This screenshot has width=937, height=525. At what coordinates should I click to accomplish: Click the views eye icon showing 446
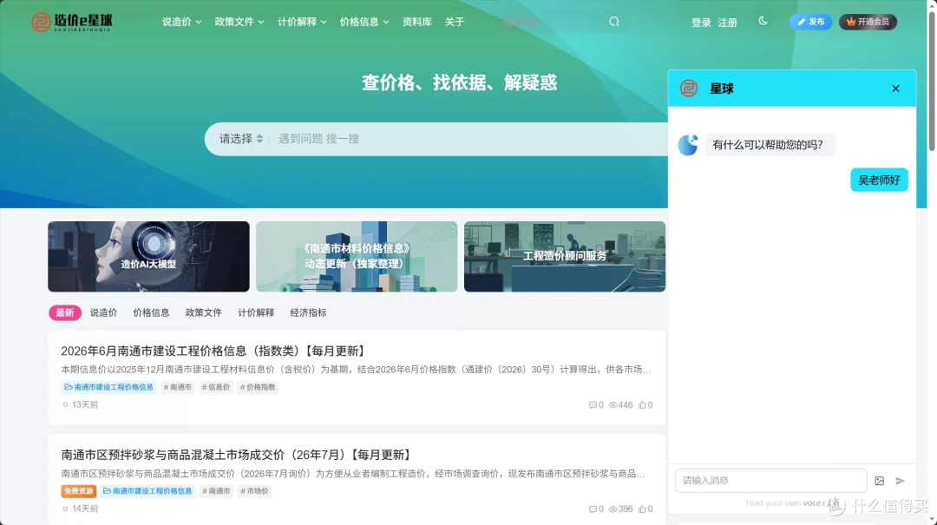click(613, 404)
